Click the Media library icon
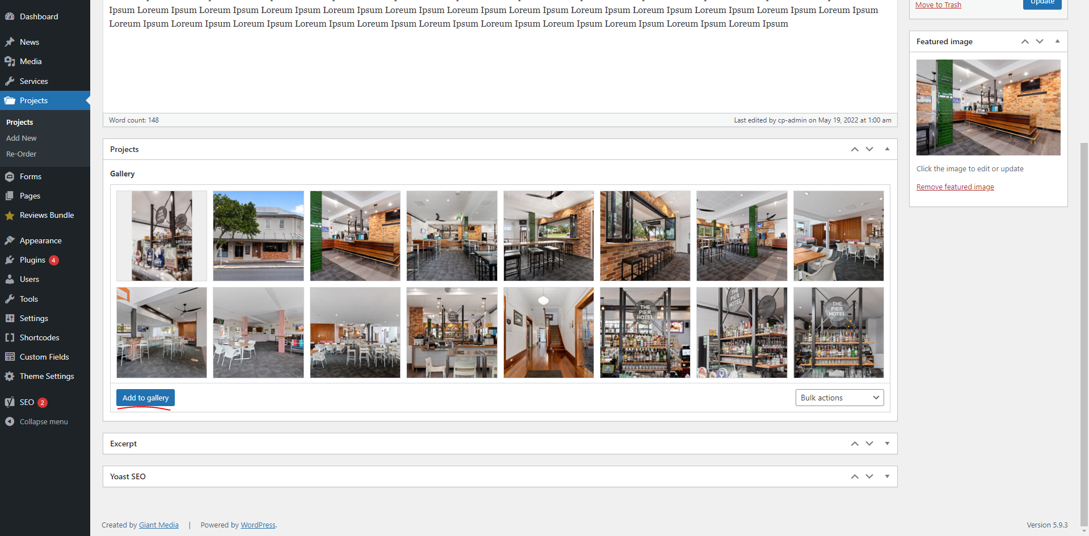 [x=10, y=61]
